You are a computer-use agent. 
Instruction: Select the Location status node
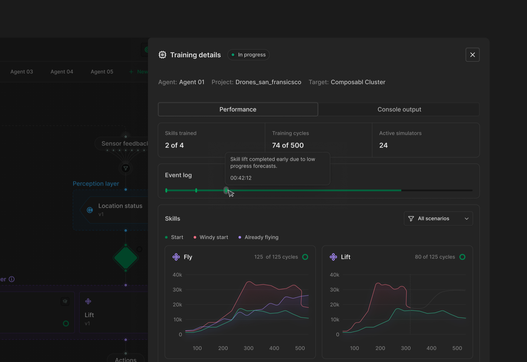coord(114,210)
